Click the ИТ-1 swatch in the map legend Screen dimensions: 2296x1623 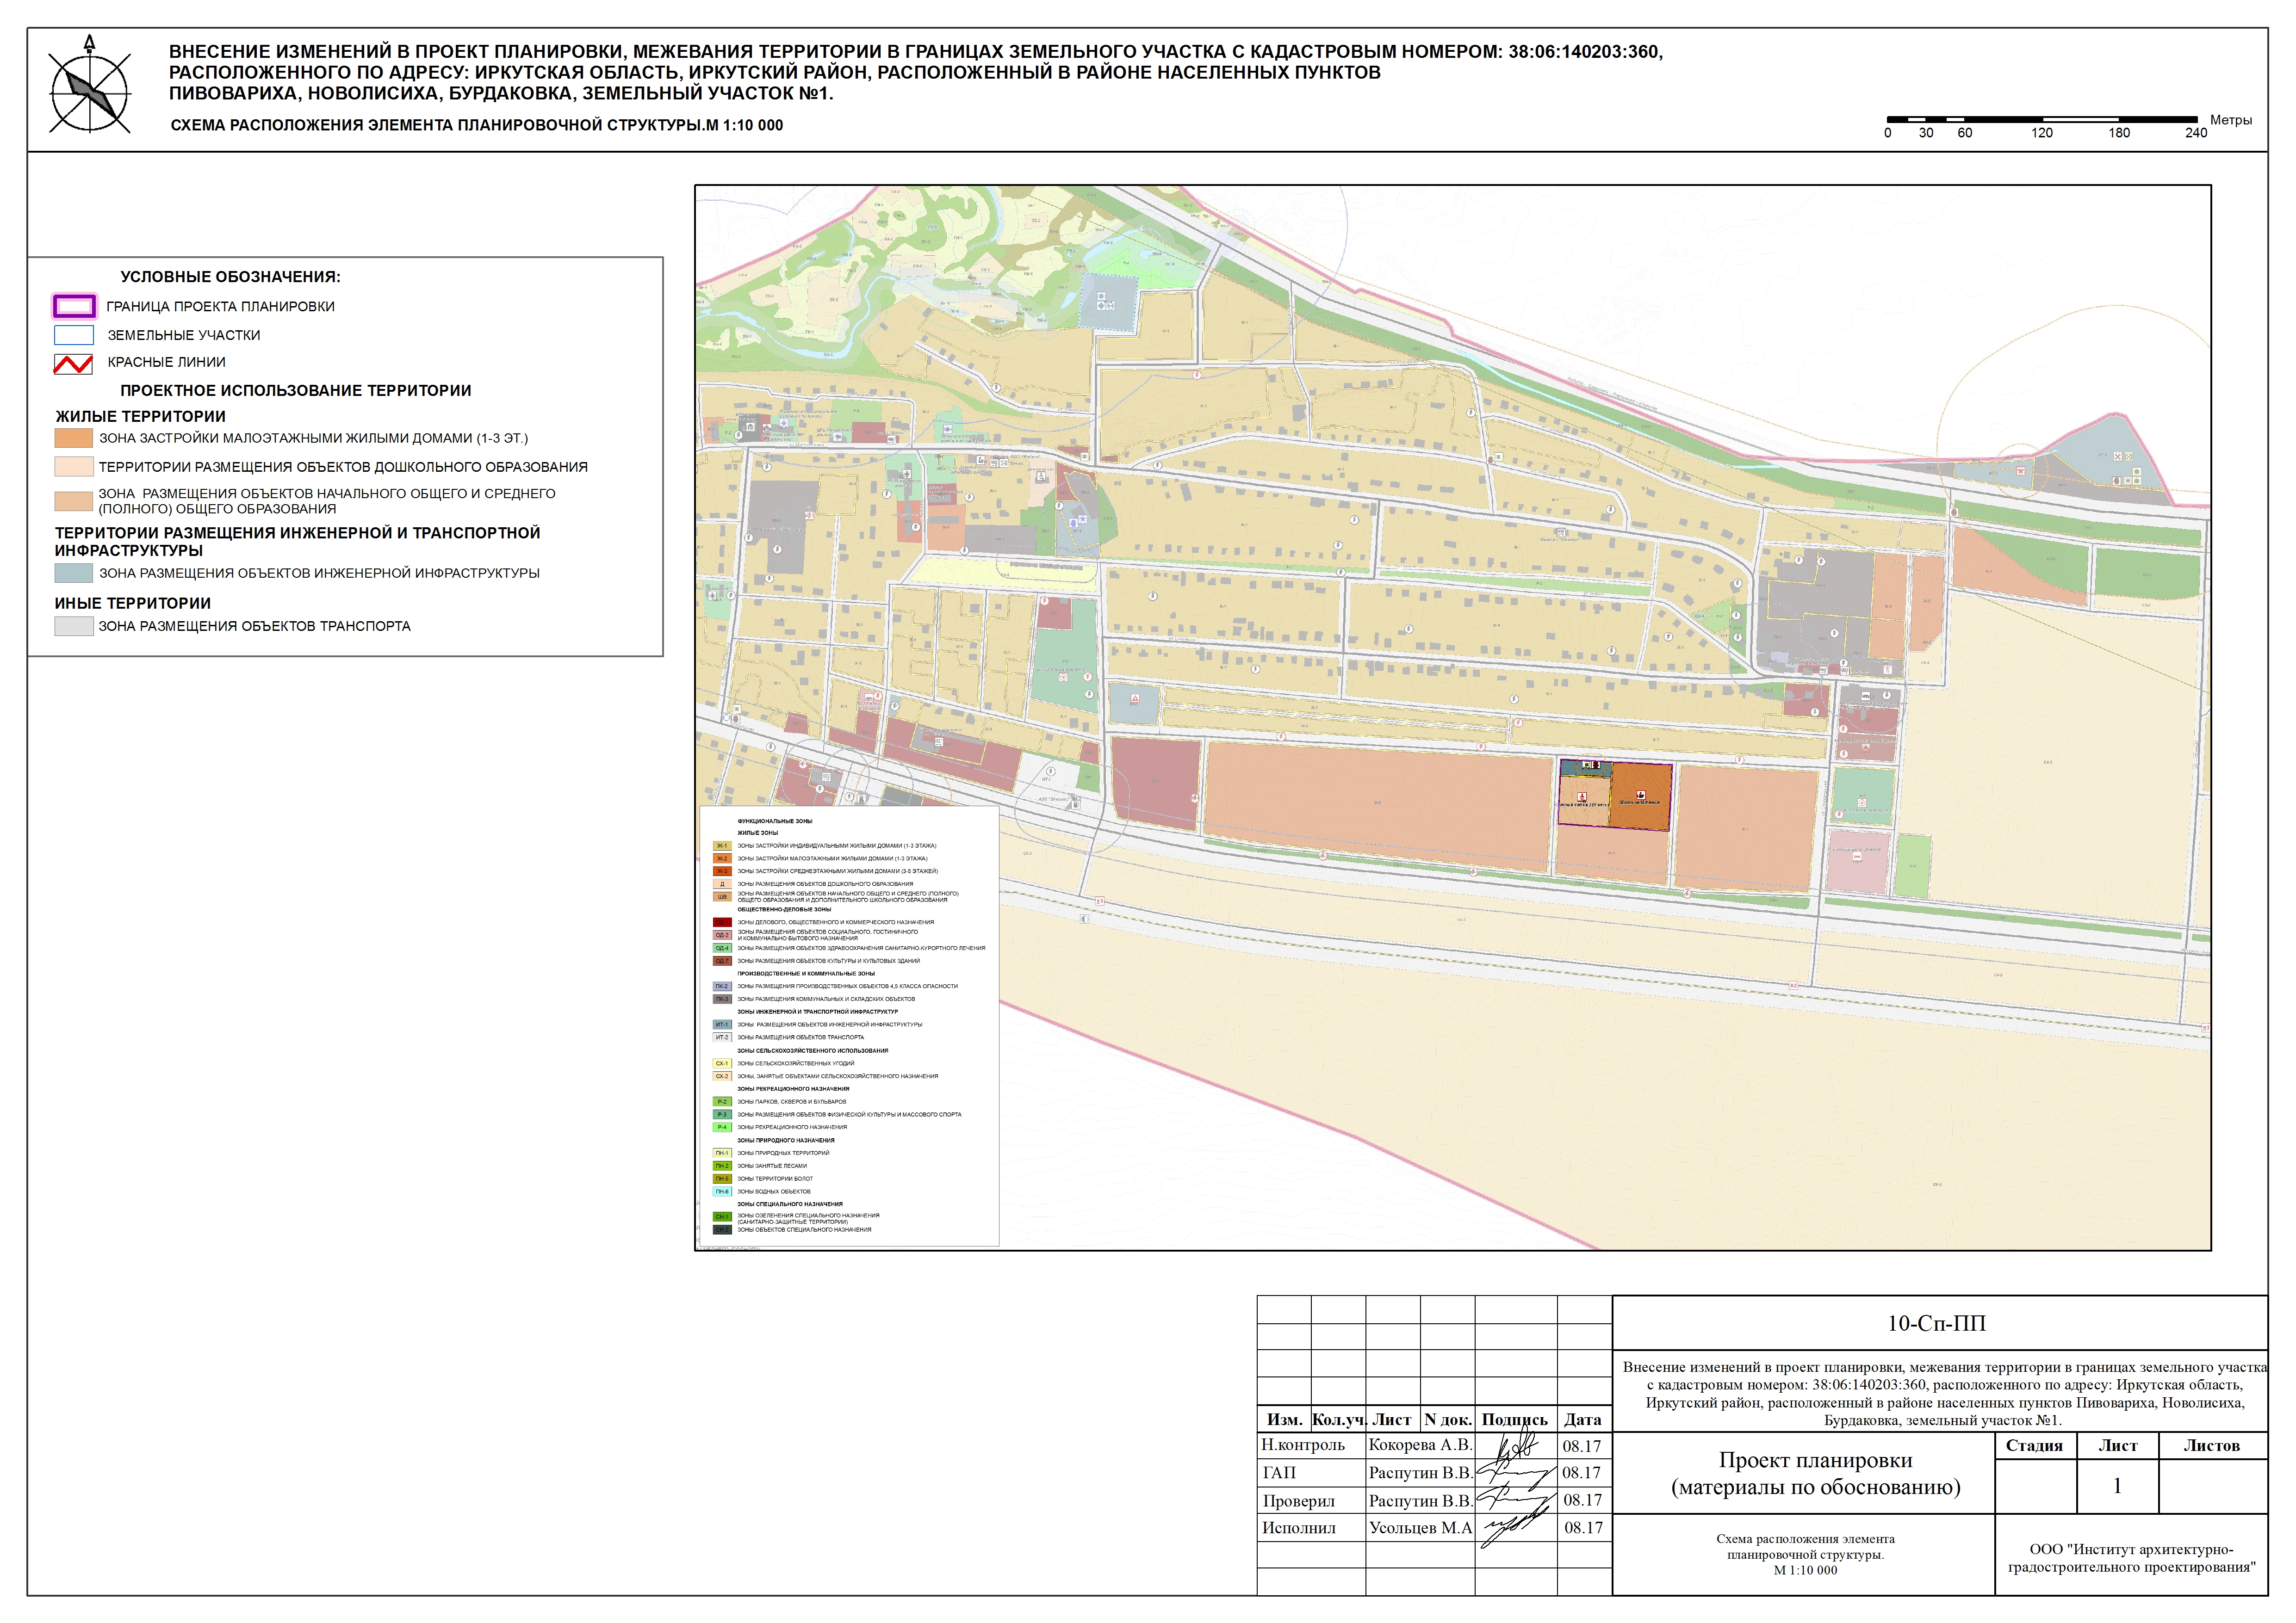click(x=722, y=1024)
